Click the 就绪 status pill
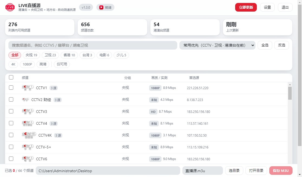Screen dimensions: 302x177 coord(105,8)
